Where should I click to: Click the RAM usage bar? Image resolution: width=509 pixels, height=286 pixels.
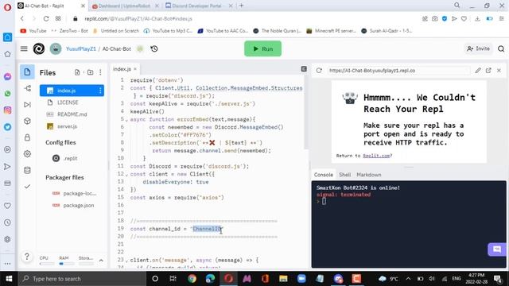[x=66, y=264]
